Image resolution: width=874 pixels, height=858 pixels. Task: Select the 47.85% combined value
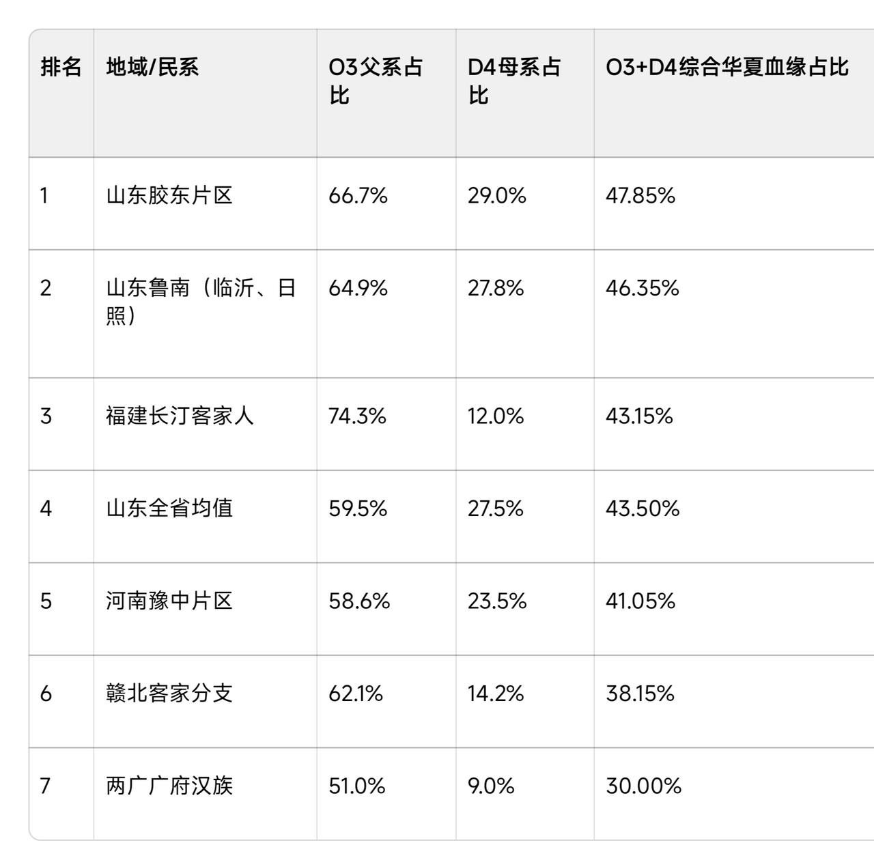[x=640, y=196]
